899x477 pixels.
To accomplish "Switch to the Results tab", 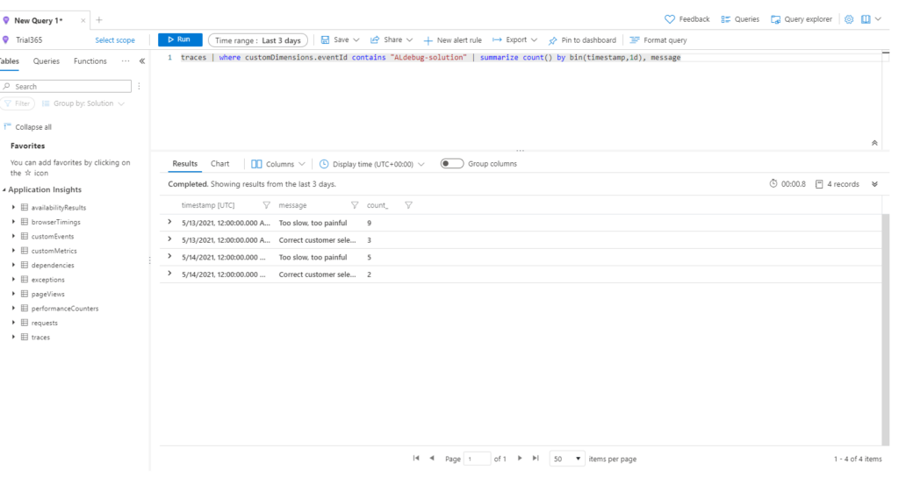I will click(x=184, y=164).
